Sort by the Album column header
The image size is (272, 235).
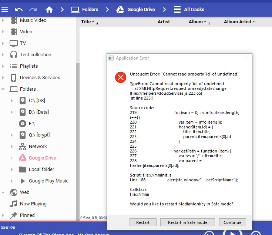[196, 22]
